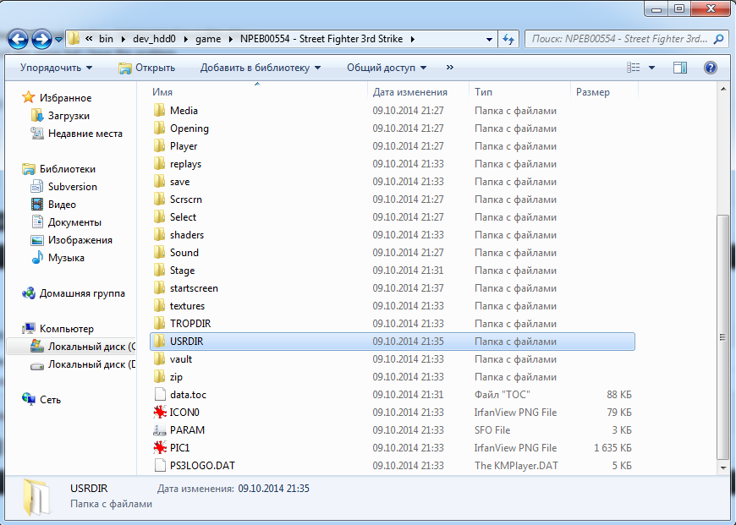This screenshot has height=525, width=736.
Task: Select the Stage folder icon
Action: pyautogui.click(x=160, y=271)
